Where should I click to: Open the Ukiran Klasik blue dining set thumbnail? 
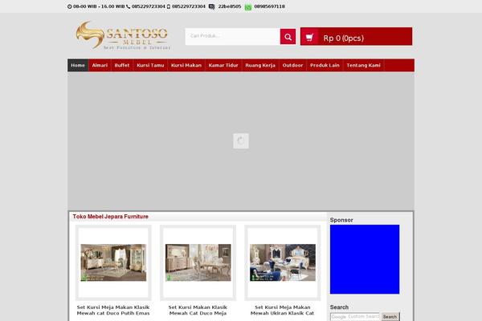pyautogui.click(x=283, y=262)
